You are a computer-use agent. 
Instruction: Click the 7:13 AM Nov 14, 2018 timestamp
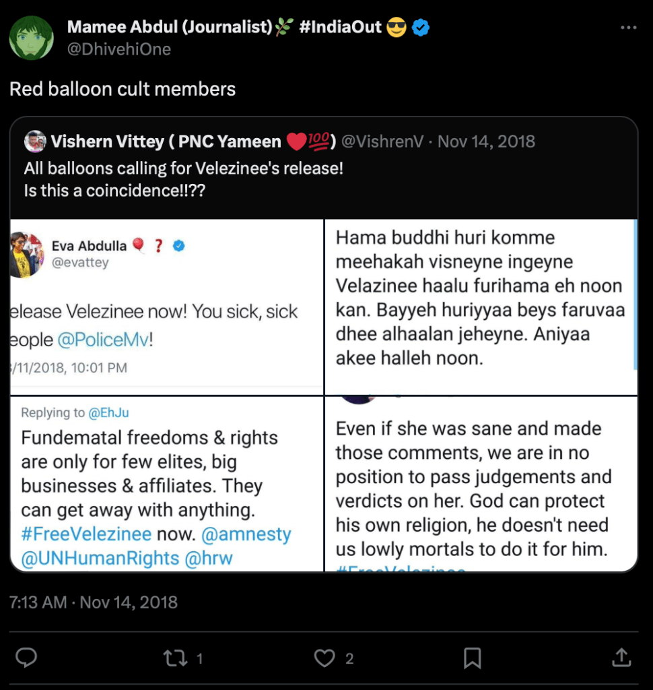coord(94,602)
